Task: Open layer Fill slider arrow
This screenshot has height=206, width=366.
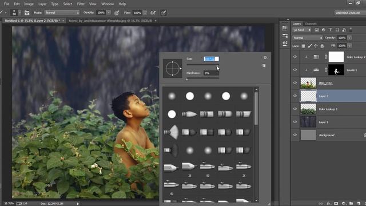Action: pos(349,46)
